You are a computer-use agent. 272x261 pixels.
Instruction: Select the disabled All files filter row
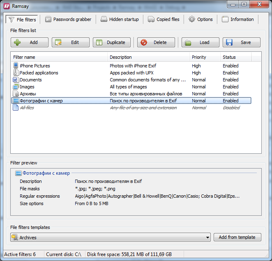pyautogui.click(x=131, y=108)
